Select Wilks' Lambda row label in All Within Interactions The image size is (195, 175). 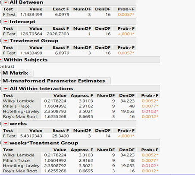[19, 101]
